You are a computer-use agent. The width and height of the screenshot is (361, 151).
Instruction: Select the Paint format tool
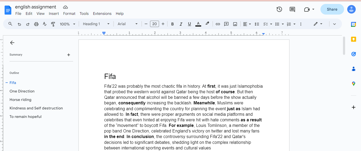click(53, 24)
